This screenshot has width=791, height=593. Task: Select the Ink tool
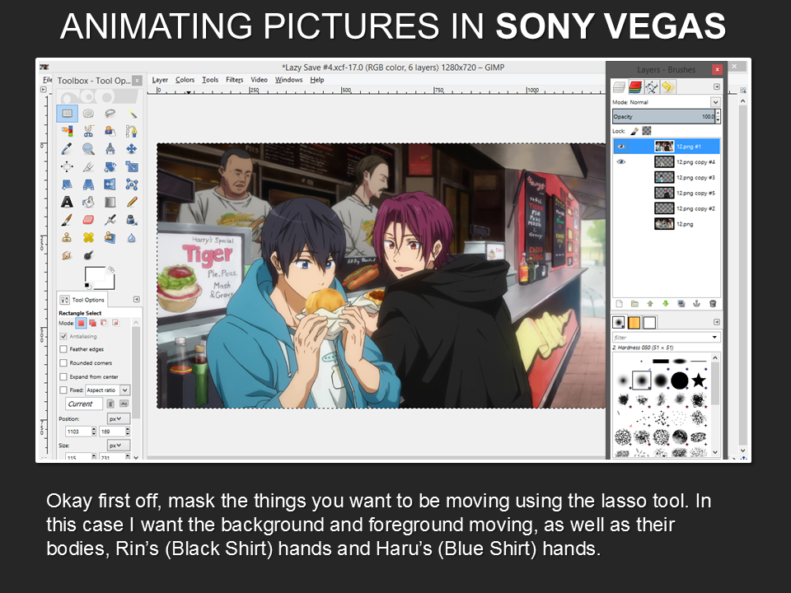(x=132, y=220)
